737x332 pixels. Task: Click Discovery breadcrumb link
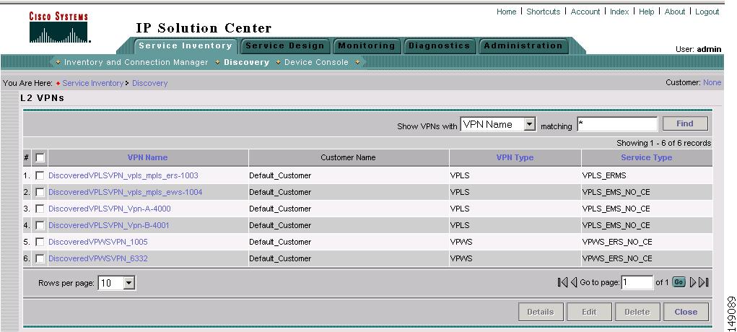(149, 83)
